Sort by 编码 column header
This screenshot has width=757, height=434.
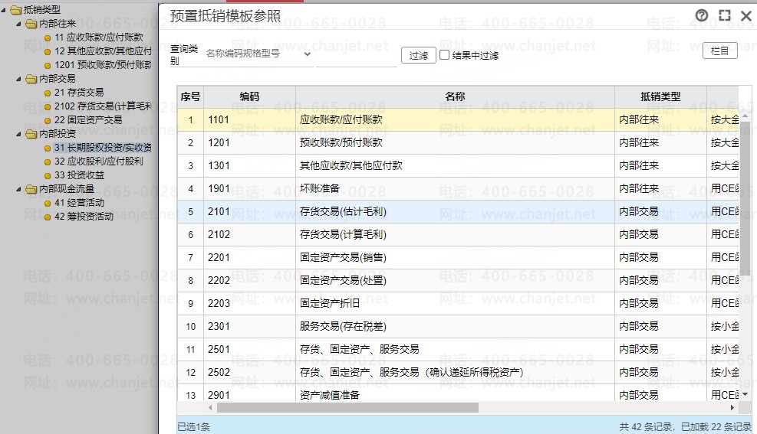249,96
